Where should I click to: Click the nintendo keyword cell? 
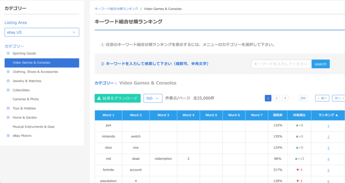pyautogui.click(x=108, y=137)
